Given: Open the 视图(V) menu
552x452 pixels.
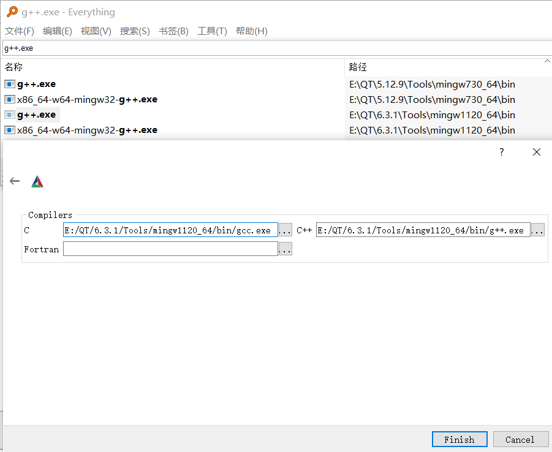Looking at the screenshot, I should pos(96,31).
